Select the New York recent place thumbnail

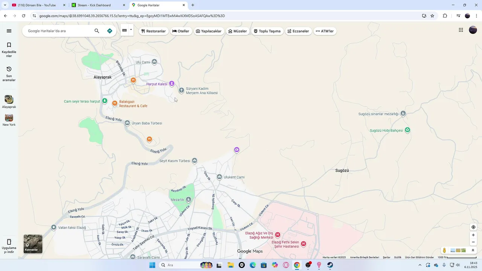[9, 118]
